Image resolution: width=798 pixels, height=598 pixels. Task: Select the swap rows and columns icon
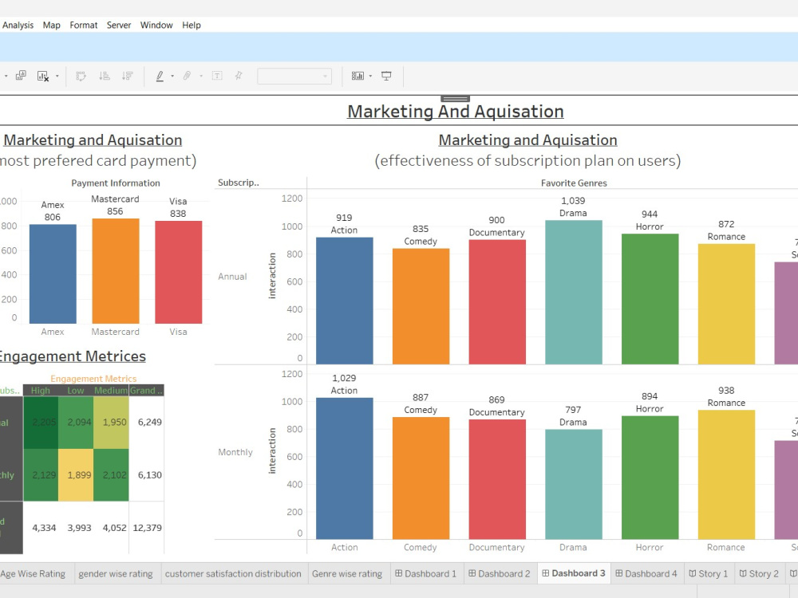point(80,75)
